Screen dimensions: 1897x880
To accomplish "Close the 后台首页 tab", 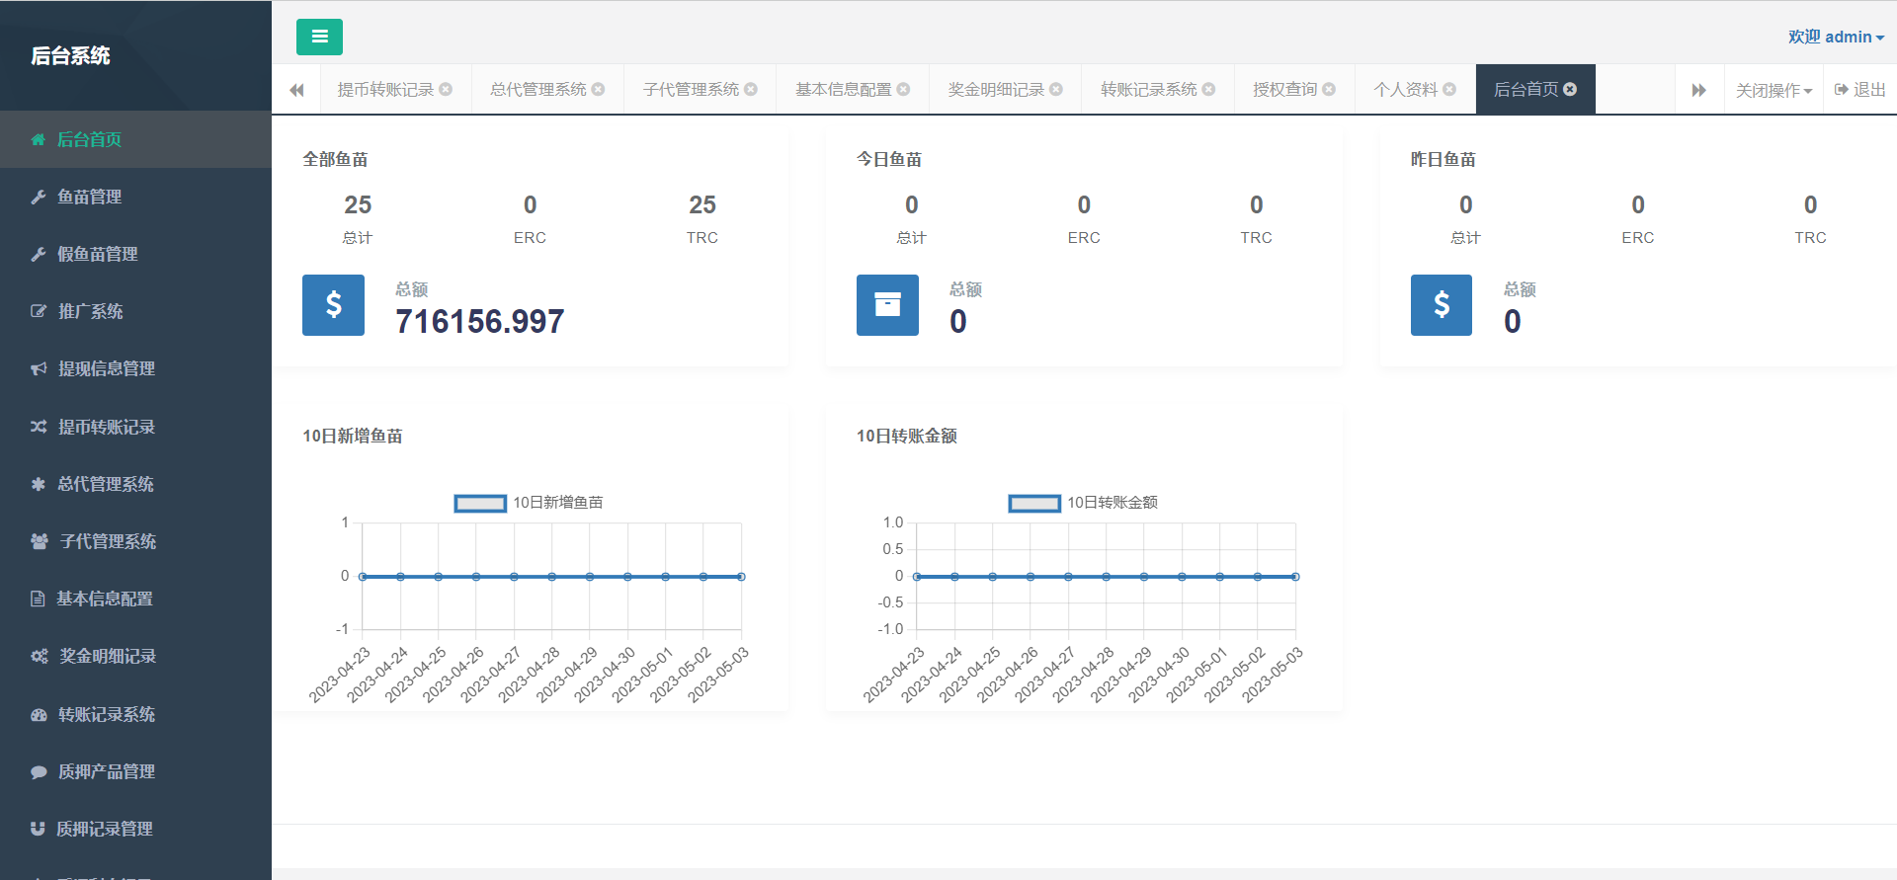I will (x=1570, y=90).
